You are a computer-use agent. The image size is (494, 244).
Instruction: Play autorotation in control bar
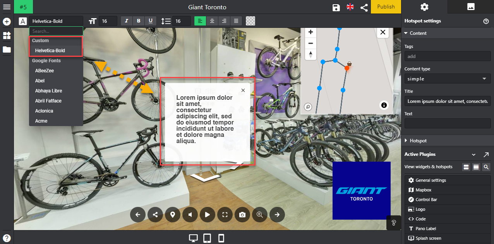point(208,215)
